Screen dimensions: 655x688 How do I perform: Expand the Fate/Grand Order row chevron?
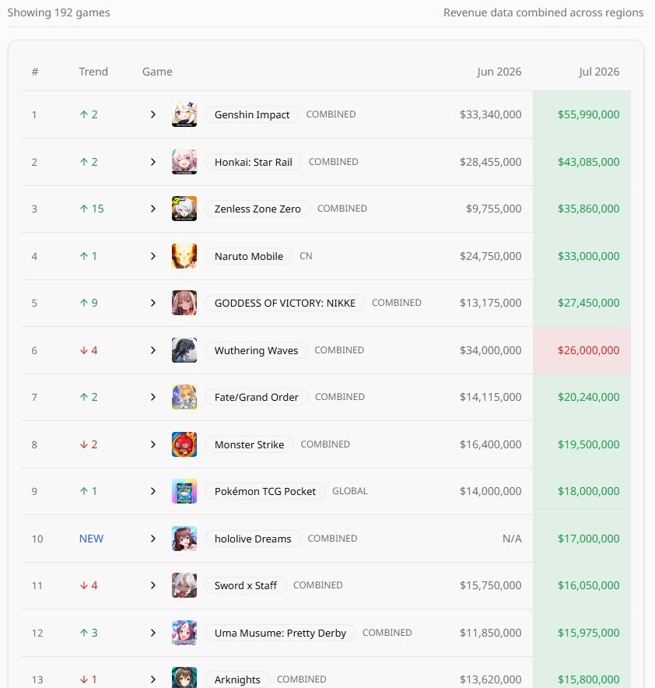153,397
